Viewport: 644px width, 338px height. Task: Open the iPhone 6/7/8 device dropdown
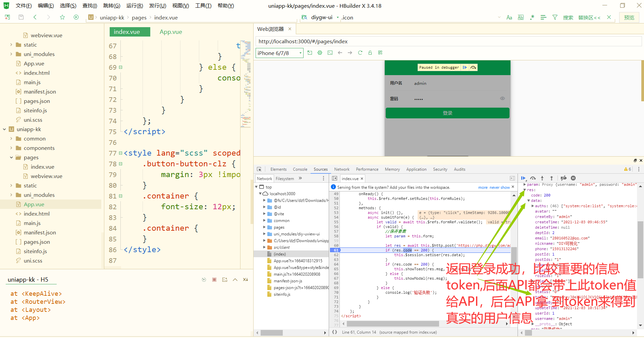[279, 53]
